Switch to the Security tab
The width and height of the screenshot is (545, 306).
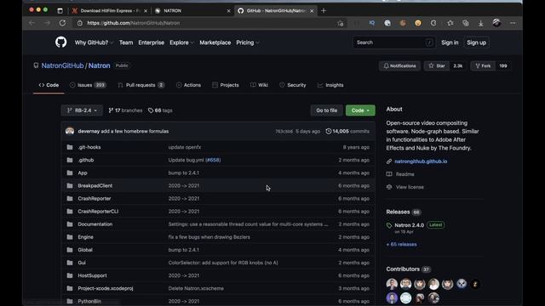point(293,85)
